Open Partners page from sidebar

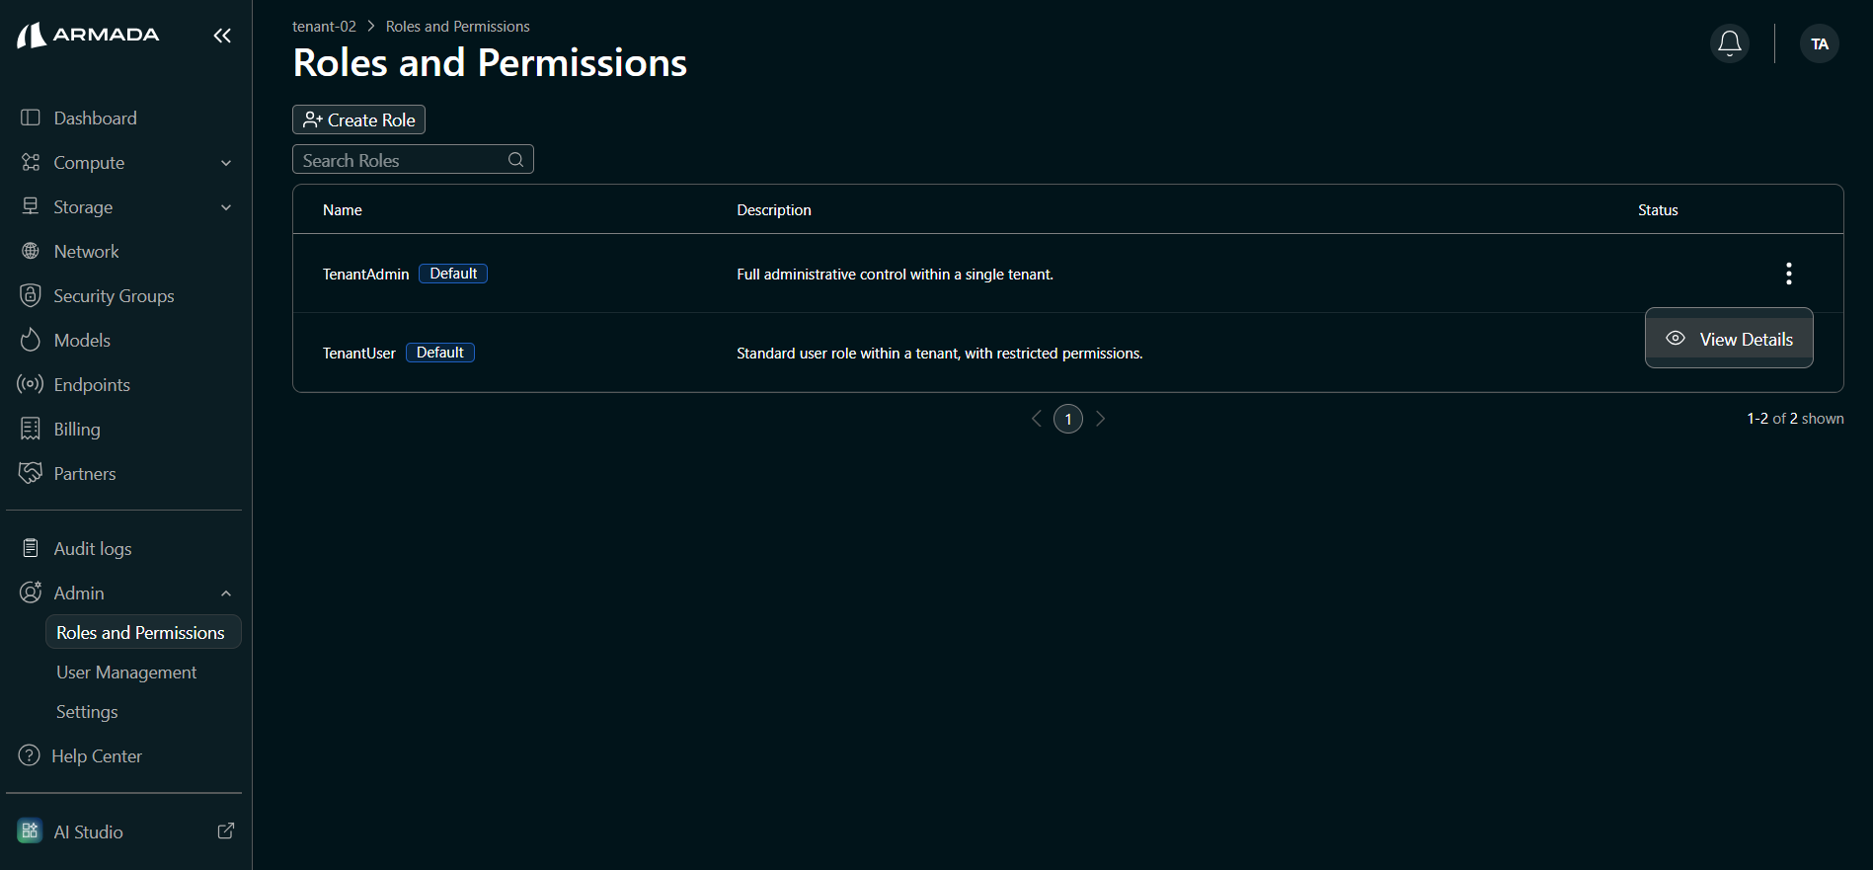coord(85,474)
